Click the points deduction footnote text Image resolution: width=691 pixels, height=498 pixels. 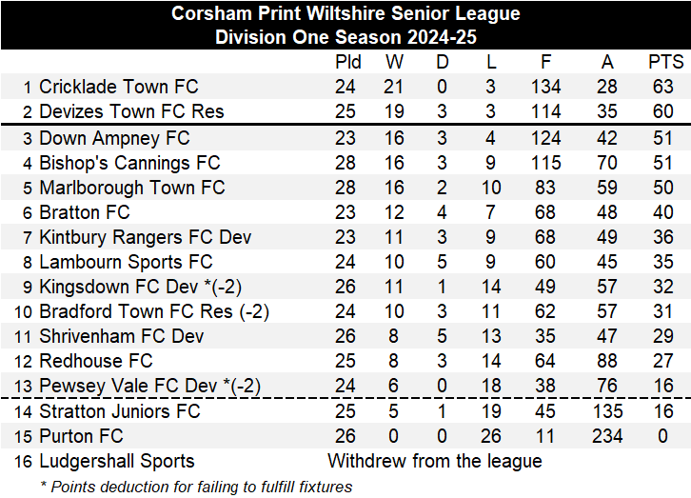[x=195, y=487]
